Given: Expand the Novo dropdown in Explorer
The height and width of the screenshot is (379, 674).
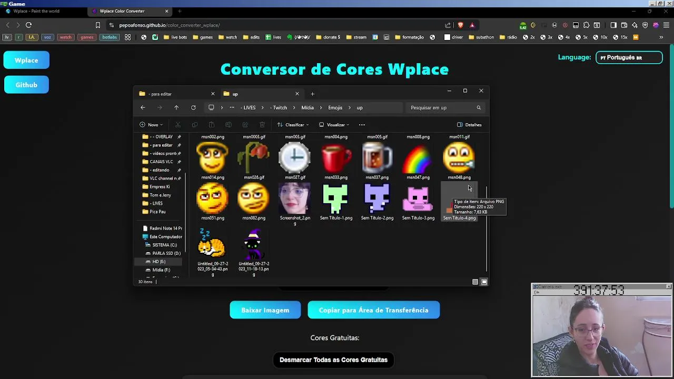Looking at the screenshot, I should 152,125.
